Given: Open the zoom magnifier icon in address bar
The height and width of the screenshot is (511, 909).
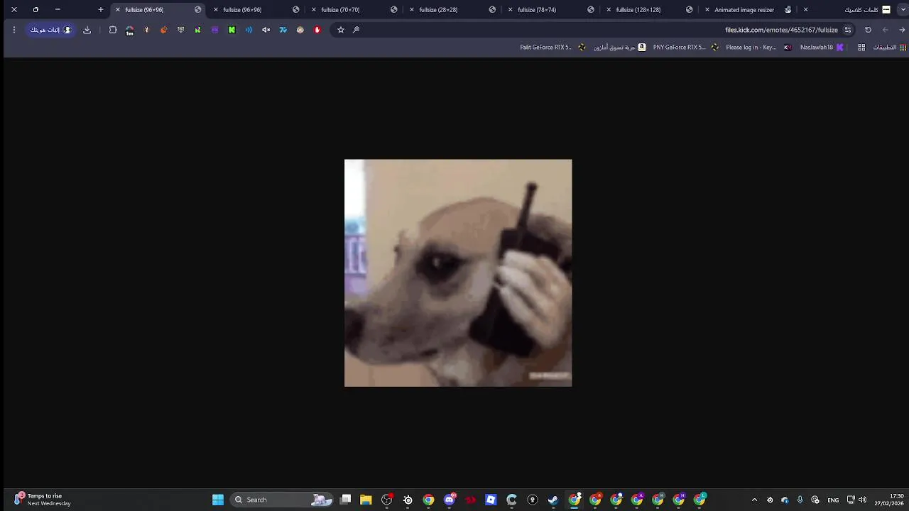Looking at the screenshot, I should 356,30.
